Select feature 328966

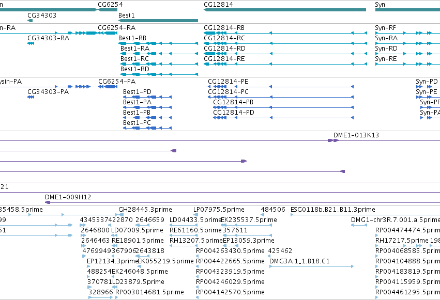(100, 292)
